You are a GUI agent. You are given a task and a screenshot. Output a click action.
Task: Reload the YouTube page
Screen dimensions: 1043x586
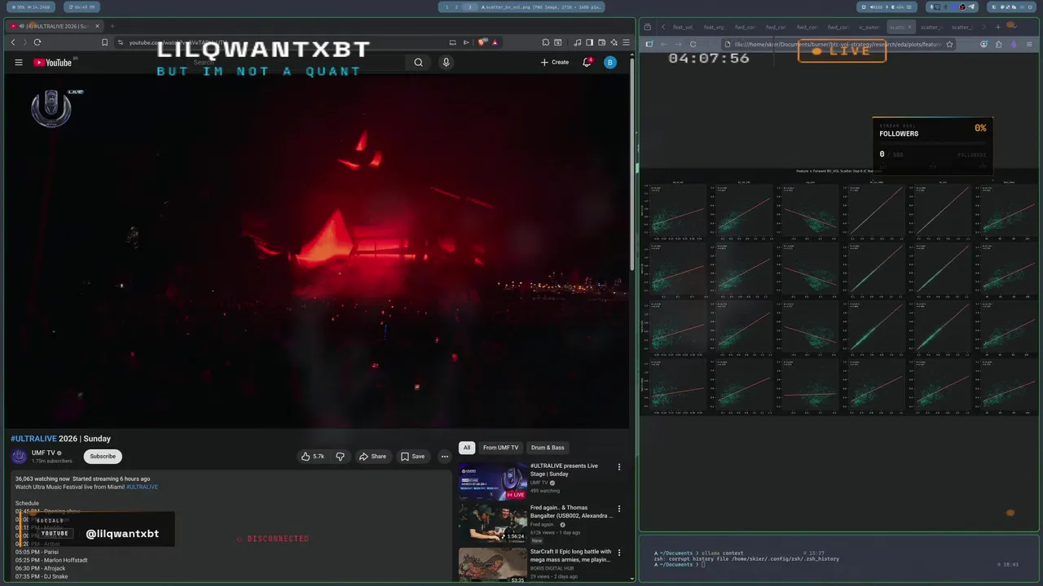[x=37, y=42]
